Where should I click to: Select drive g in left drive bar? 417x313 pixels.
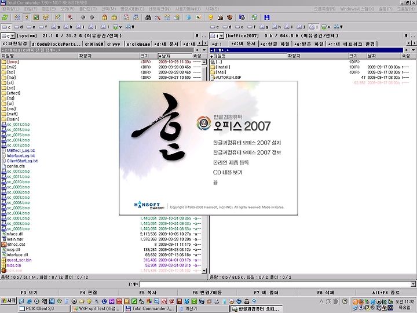[x=56, y=27]
